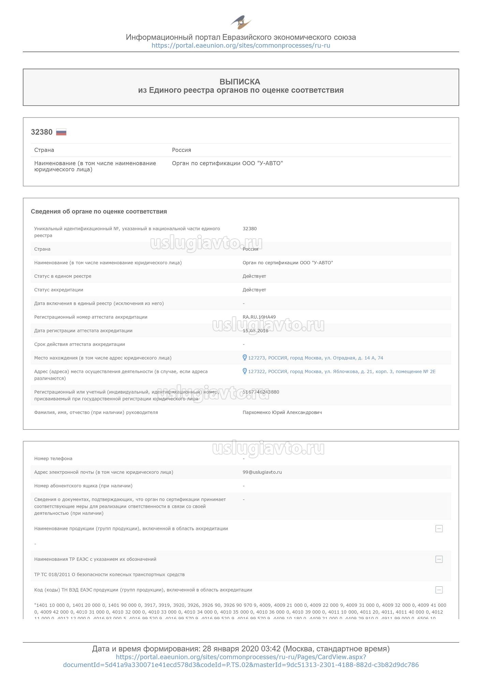Click the Информационный портал Евразийского экономического союза title
Screen dimensions: 482x681
pos(241,37)
